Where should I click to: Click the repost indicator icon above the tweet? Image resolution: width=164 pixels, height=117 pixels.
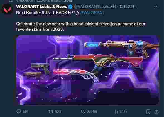pyautogui.click(x=11, y=1)
